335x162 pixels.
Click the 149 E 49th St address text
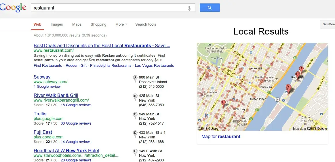[151, 151]
